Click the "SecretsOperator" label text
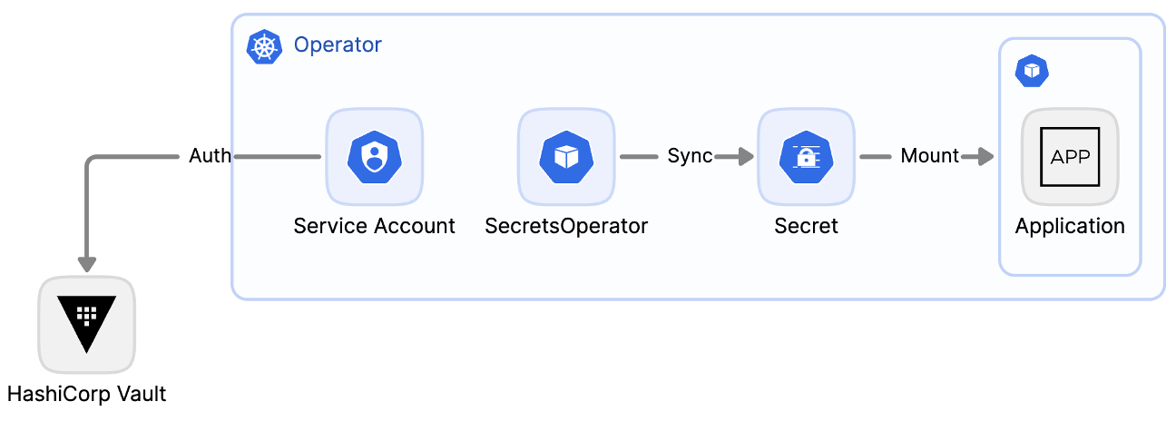 [566, 226]
